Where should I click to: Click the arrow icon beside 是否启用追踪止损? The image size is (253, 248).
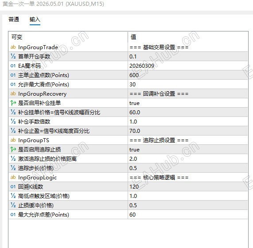click(x=13, y=150)
